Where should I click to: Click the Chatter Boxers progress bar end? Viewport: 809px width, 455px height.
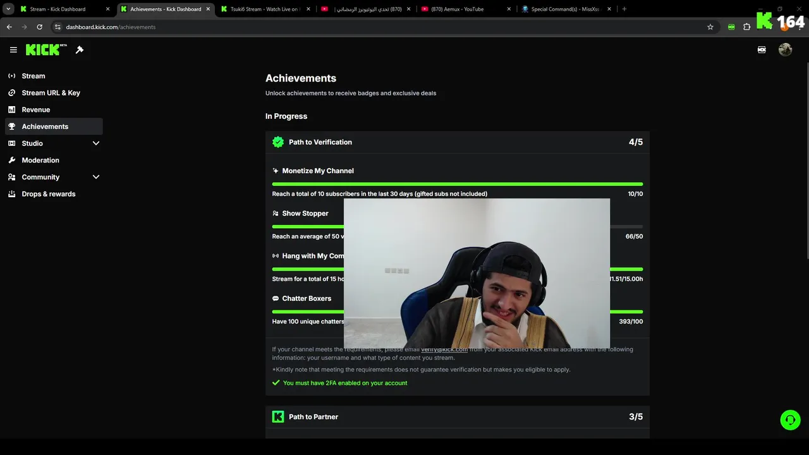pos(626,312)
